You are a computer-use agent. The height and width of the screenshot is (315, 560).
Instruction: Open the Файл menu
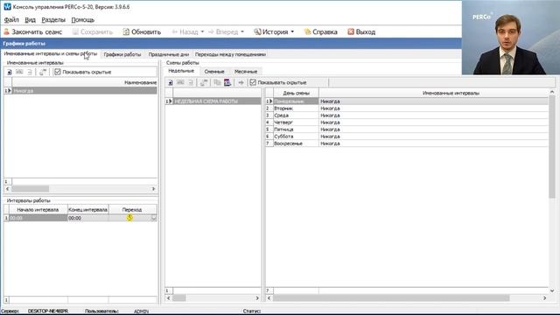pyautogui.click(x=11, y=19)
